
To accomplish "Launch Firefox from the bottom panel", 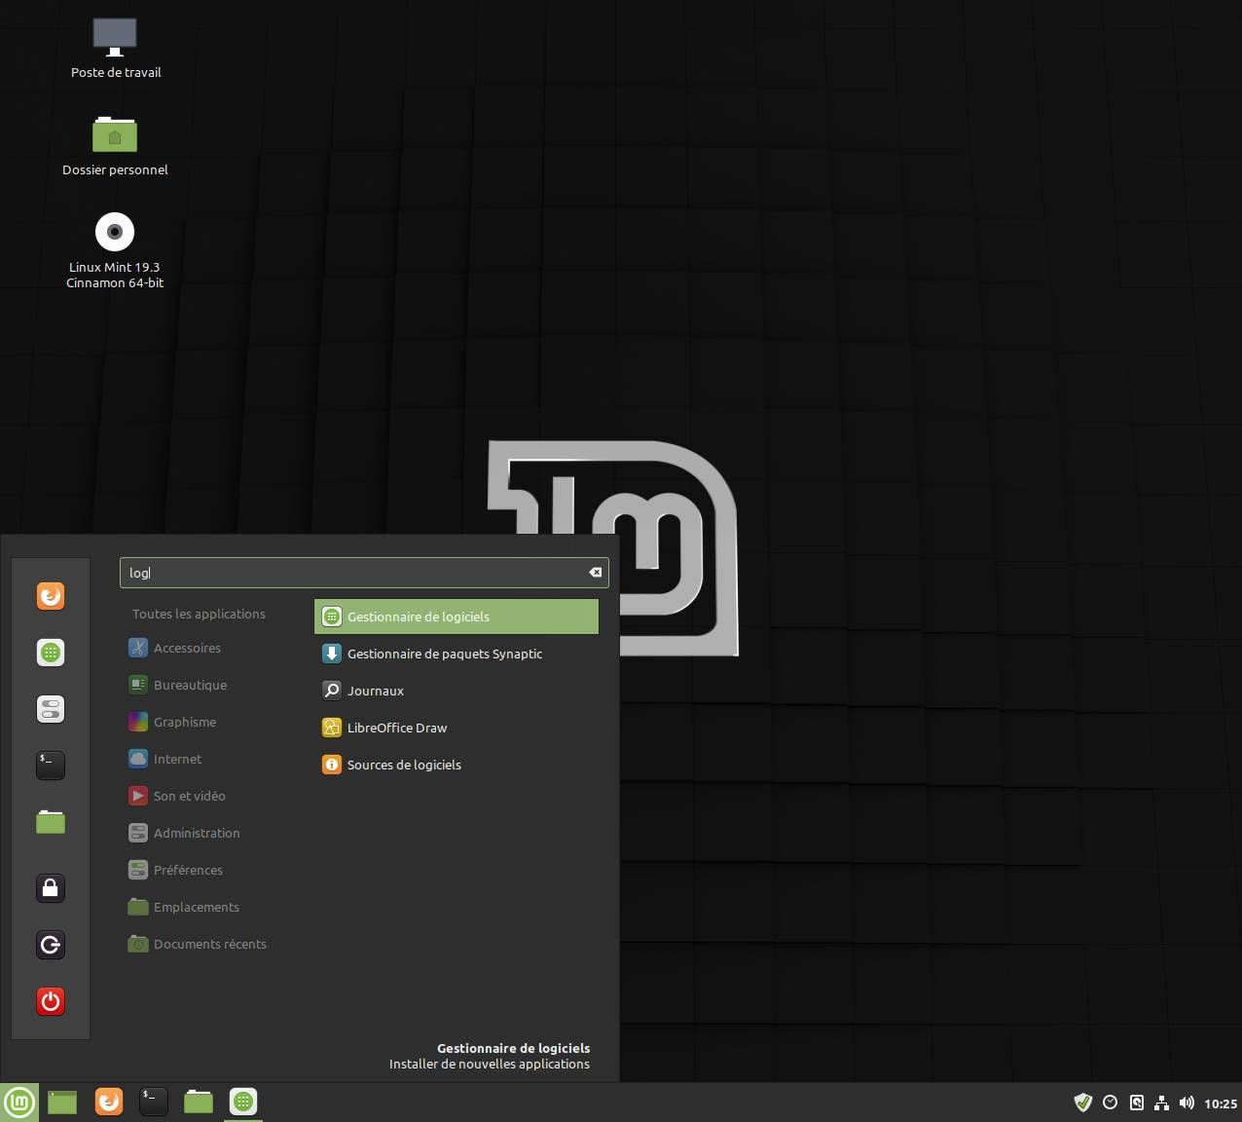I will tap(109, 1102).
